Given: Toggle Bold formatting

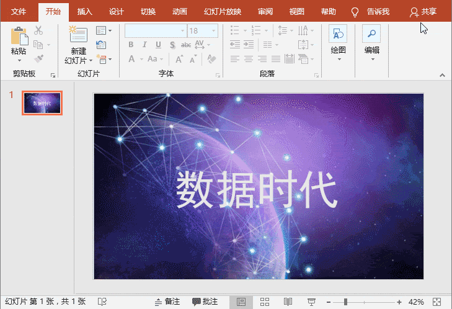Looking at the screenshot, I should pyautogui.click(x=131, y=45).
